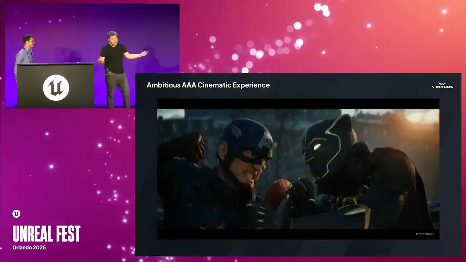466x262 pixels.
Task: Select the UNREAL FEST title text
Action: [x=46, y=234]
